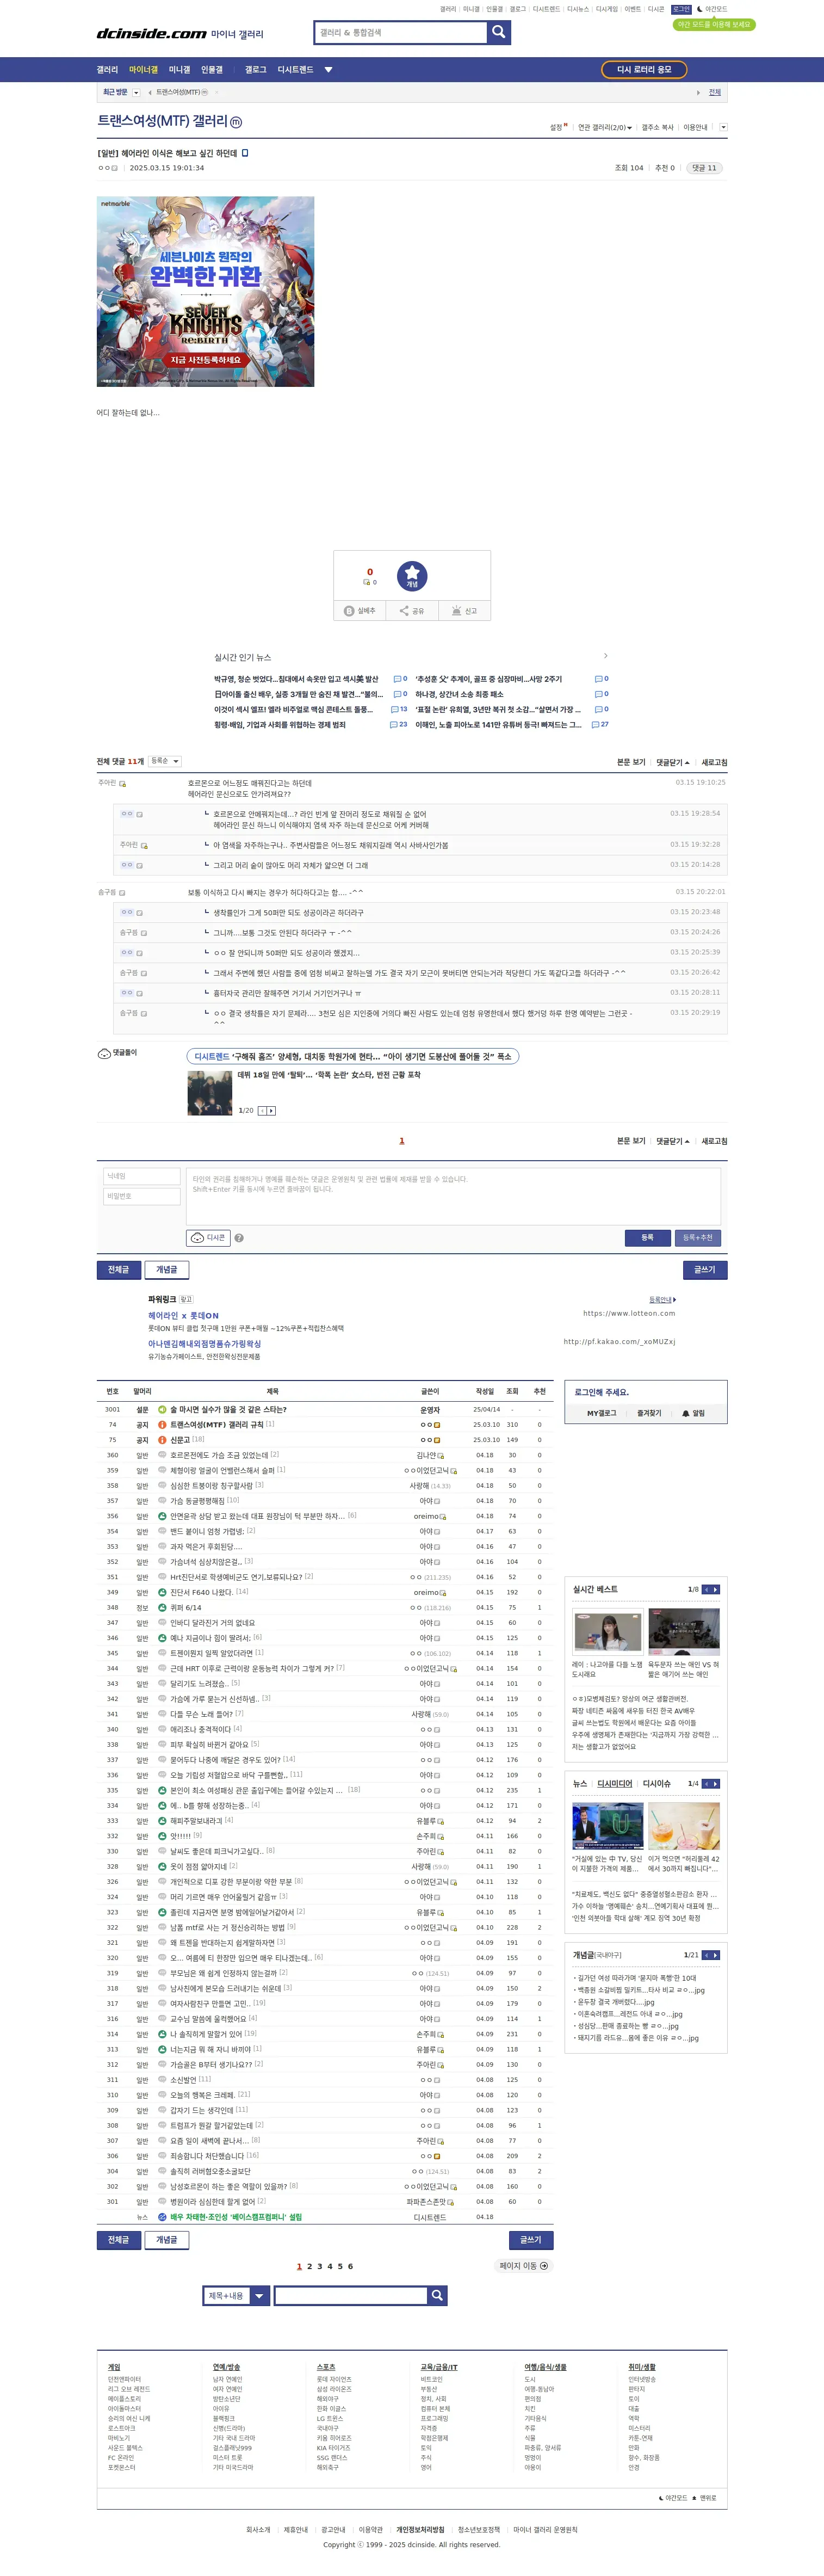Collapse comments with upper 댓글닫기 toggle
824x2576 pixels.
672,762
